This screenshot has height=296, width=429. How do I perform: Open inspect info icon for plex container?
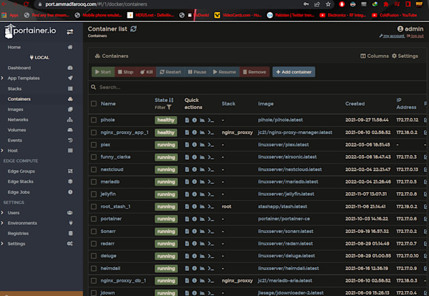coord(194,144)
